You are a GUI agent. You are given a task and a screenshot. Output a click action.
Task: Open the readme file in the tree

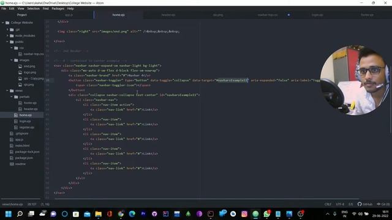(x=18, y=164)
